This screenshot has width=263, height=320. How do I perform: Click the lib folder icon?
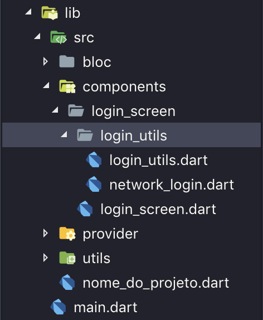click(x=50, y=13)
